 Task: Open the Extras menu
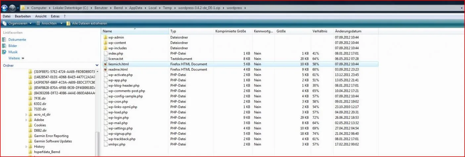click(x=55, y=16)
